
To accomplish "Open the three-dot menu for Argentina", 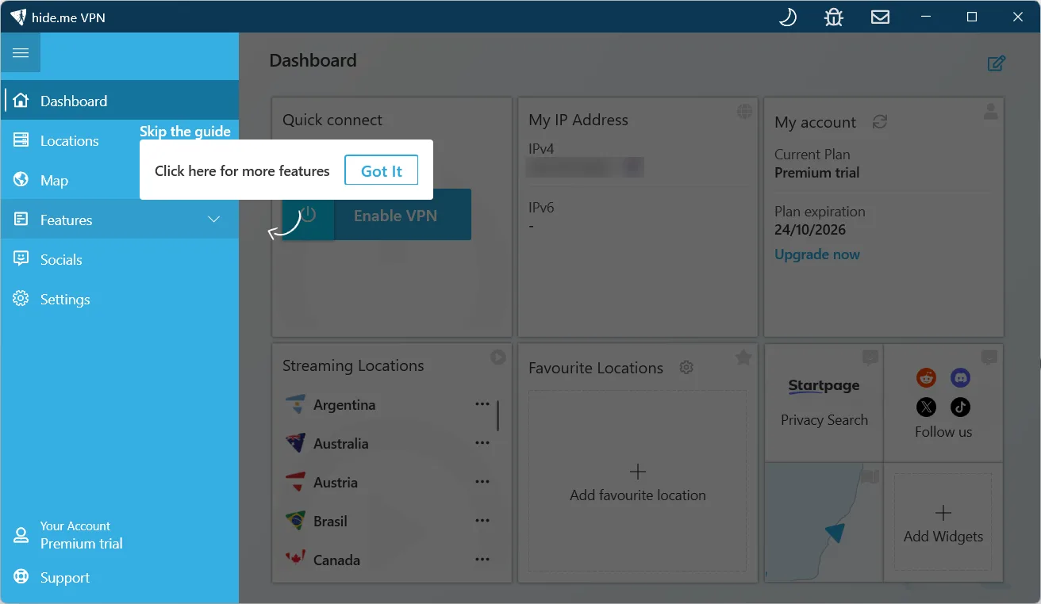I will tap(482, 404).
